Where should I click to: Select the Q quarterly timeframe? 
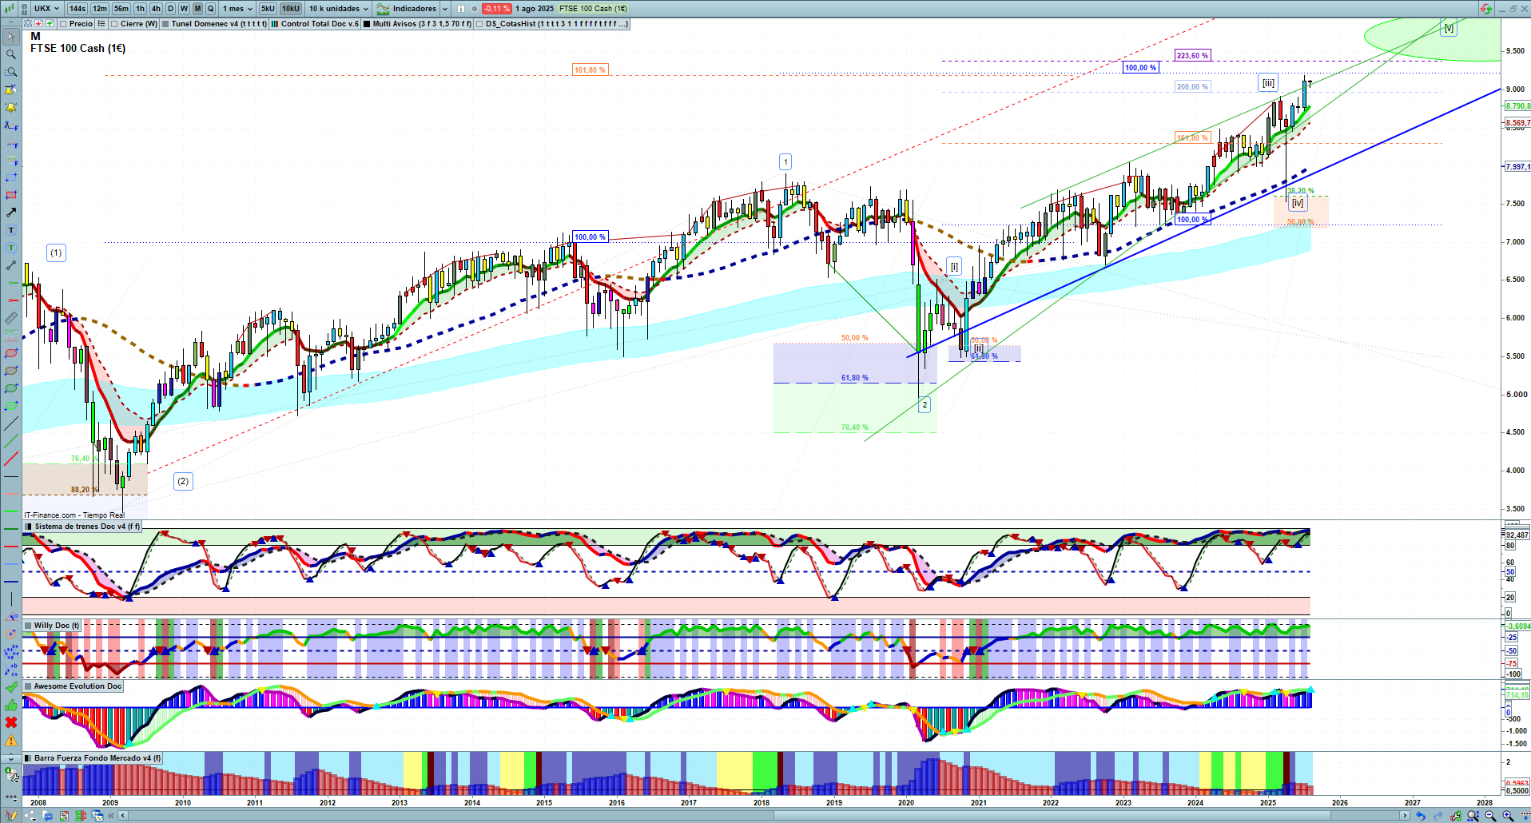(x=211, y=9)
